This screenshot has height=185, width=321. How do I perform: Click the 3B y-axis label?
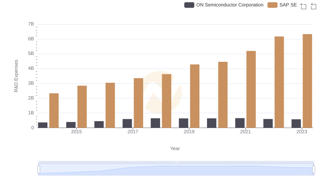coord(31,83)
